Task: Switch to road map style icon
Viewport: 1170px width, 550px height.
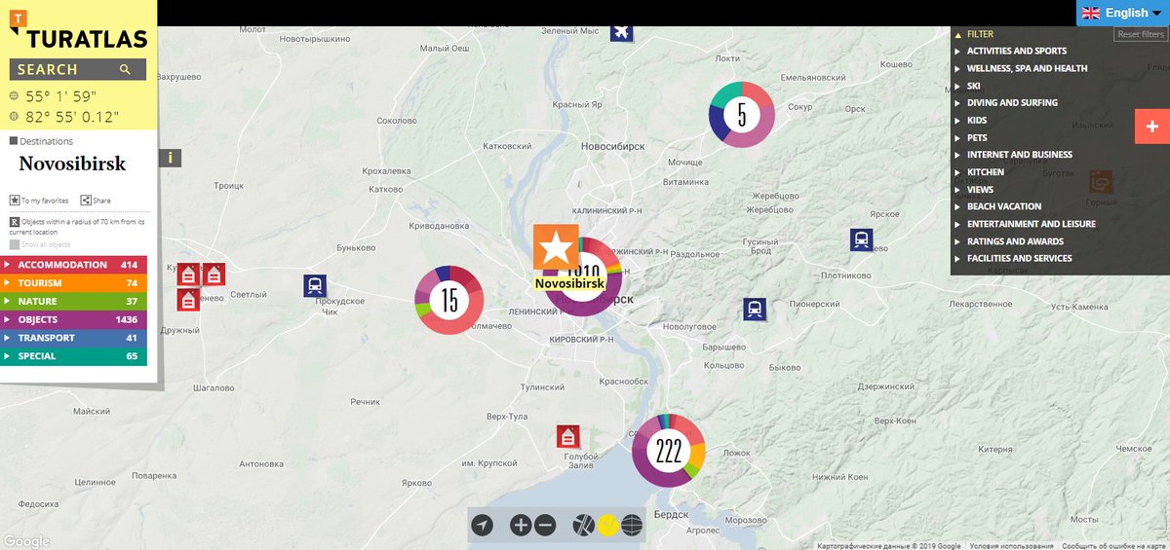Action: (x=583, y=526)
